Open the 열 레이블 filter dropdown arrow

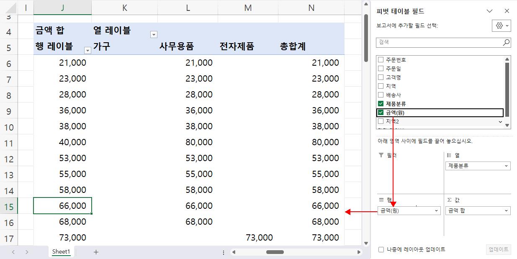[x=154, y=34]
